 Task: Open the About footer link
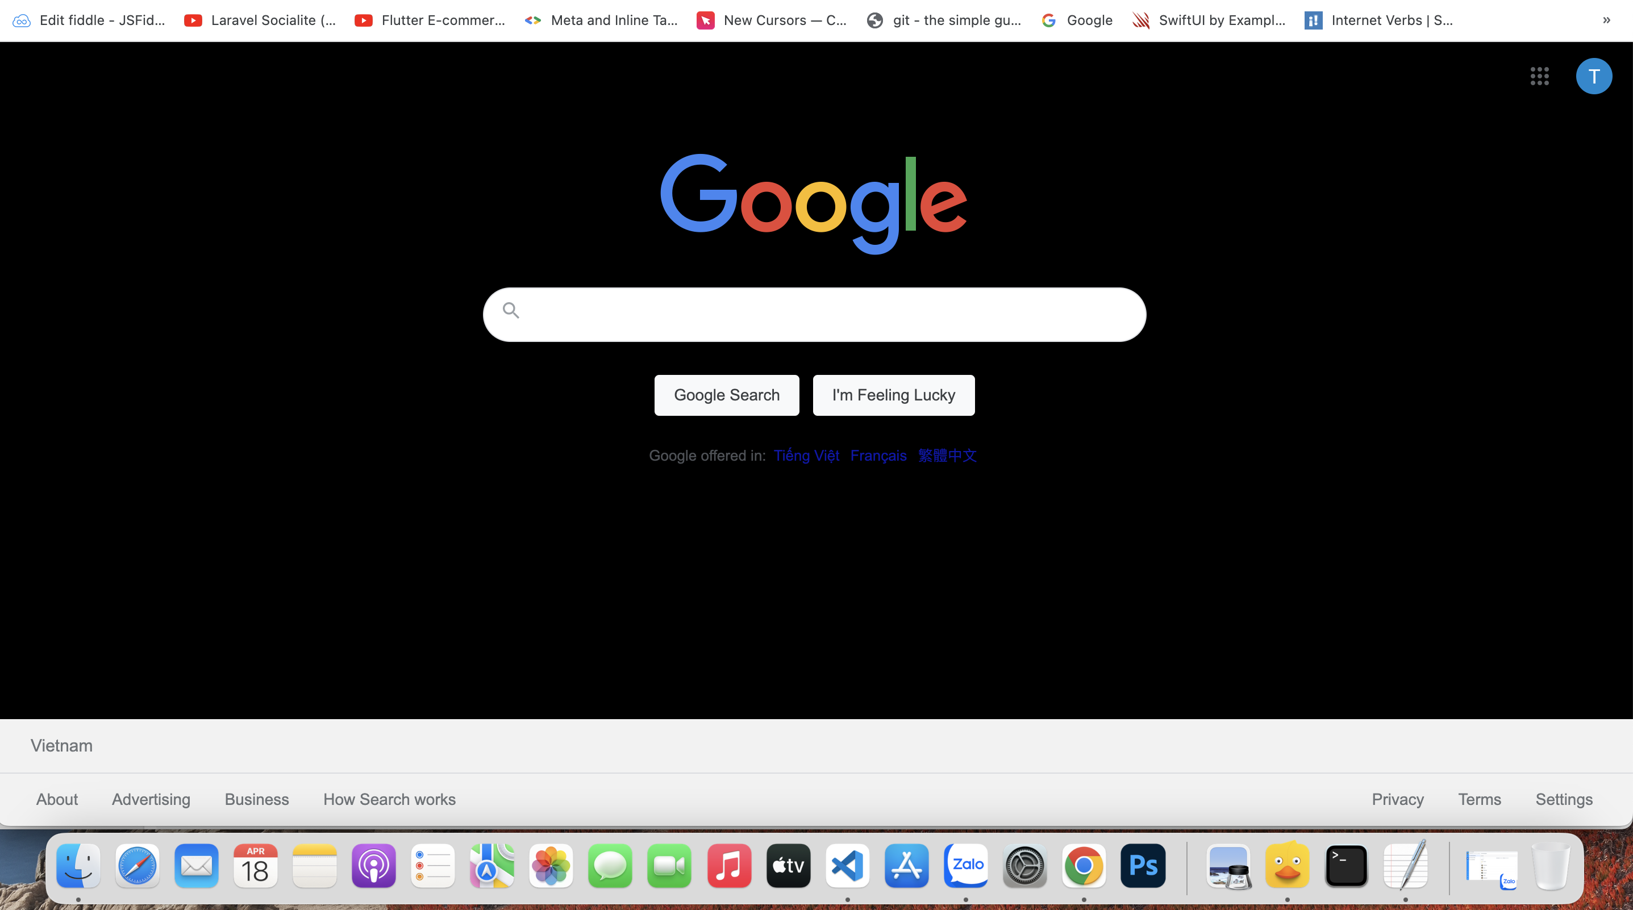(x=57, y=799)
